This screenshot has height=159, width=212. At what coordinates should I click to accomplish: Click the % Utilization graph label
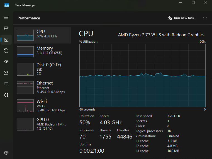click(88, 42)
